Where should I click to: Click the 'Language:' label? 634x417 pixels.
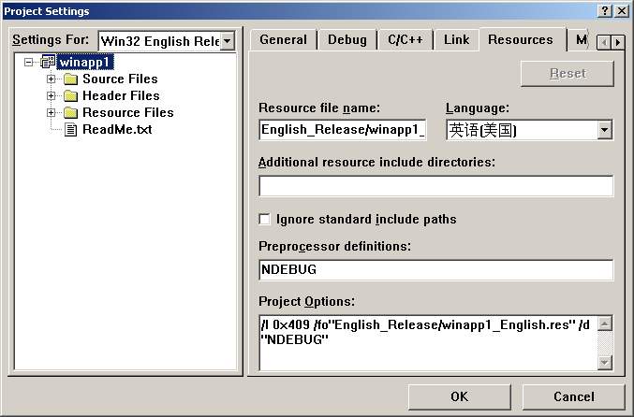[x=478, y=108]
